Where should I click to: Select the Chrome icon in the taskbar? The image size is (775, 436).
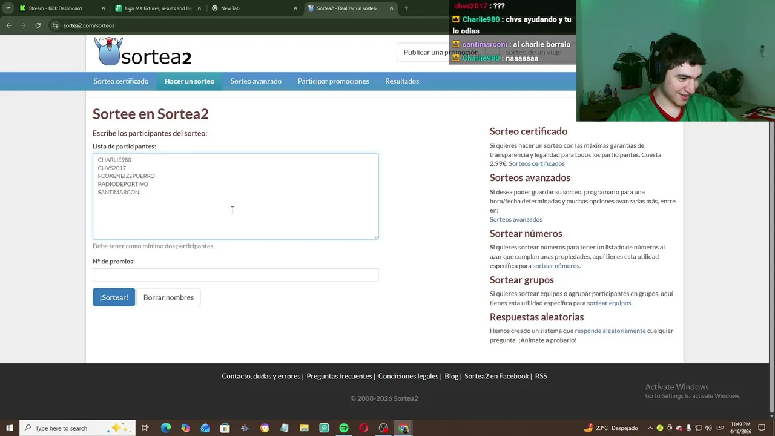[x=403, y=428]
